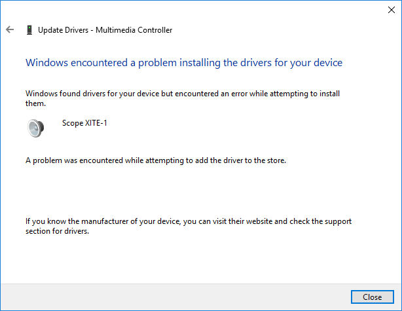This screenshot has height=311, width=402.
Task: Click the word "Windows" in blue heading
Action: pos(46,63)
